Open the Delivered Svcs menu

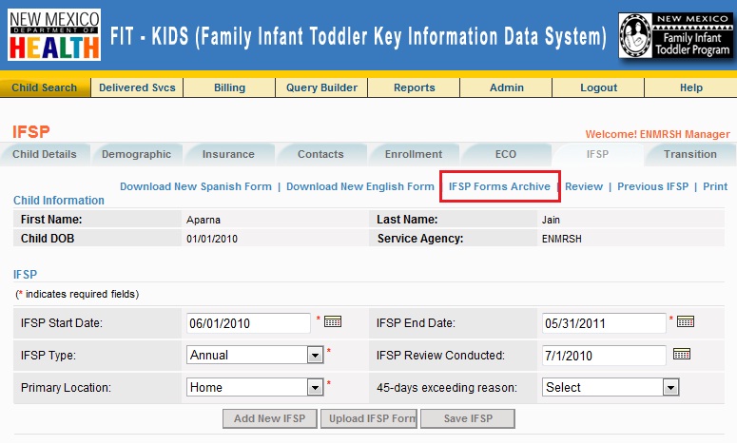point(137,87)
